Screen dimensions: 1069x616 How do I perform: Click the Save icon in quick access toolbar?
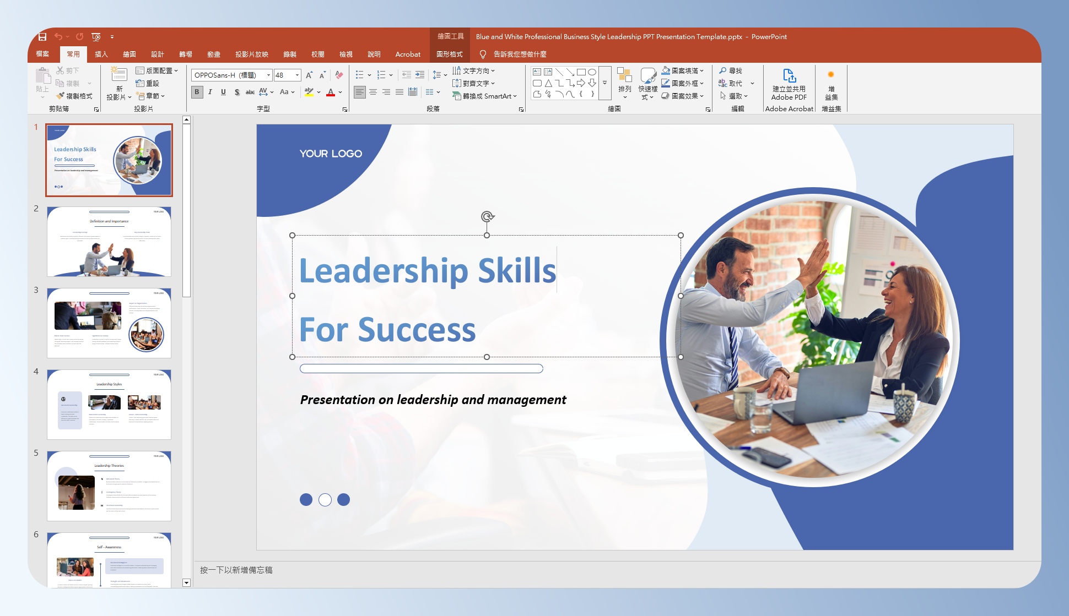(x=42, y=36)
